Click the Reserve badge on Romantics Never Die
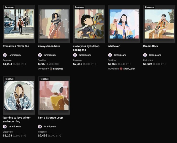Screen dimensions: 177x143 (9, 7)
